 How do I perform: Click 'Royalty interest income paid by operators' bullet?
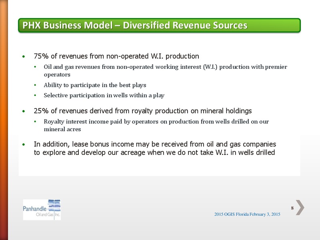click(x=156, y=125)
